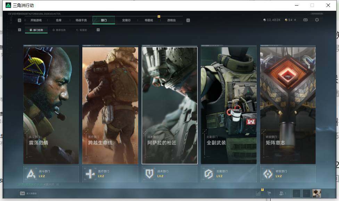The height and width of the screenshot is (201, 339).
Task: Click the 战术部门 LV.2 level text
Action: (160, 176)
